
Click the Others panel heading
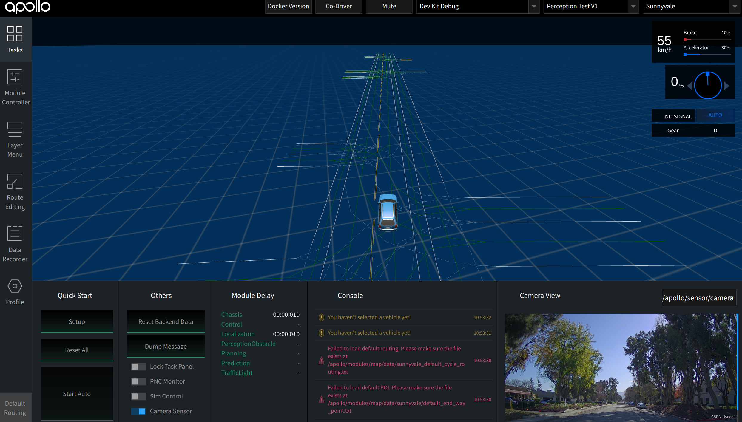pyautogui.click(x=161, y=296)
